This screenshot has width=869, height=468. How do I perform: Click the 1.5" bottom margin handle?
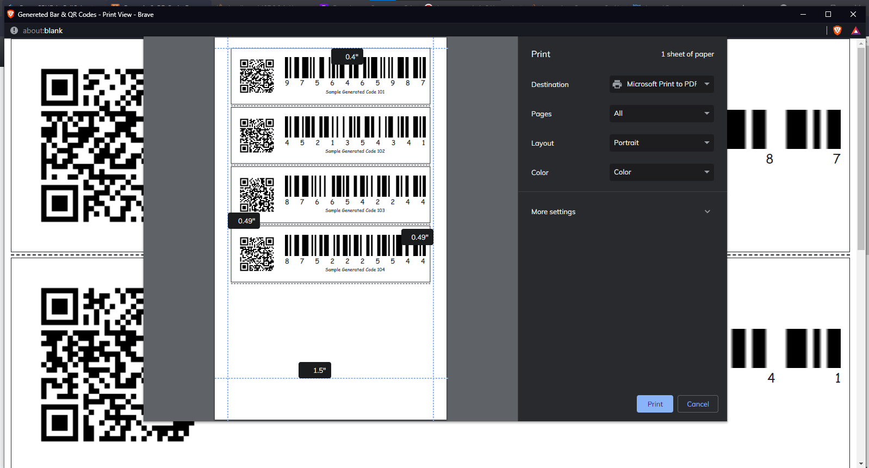315,370
